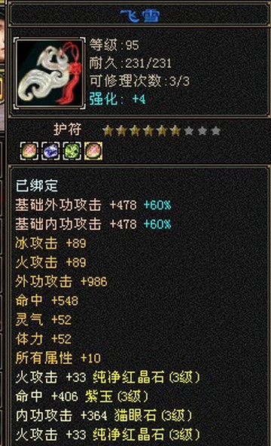Select the first red crystal gem slot

tap(29, 151)
